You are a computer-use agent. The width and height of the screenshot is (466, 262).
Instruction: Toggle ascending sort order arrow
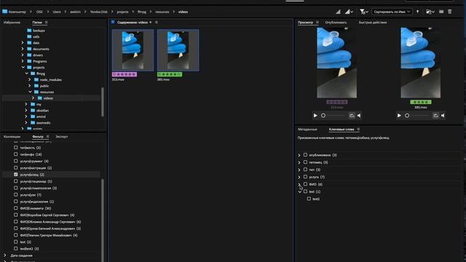pos(417,12)
